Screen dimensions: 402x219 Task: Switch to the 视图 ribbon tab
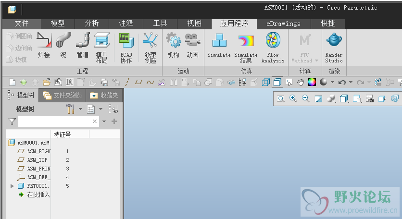(x=194, y=24)
